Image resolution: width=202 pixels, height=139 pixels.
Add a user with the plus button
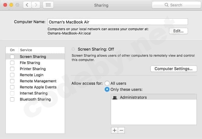114,130
